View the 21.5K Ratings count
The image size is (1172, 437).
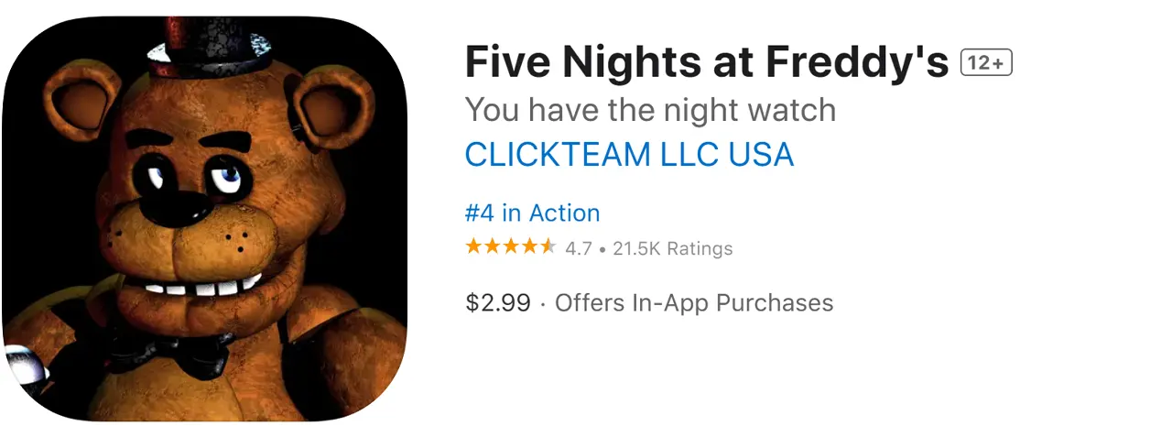tap(673, 248)
